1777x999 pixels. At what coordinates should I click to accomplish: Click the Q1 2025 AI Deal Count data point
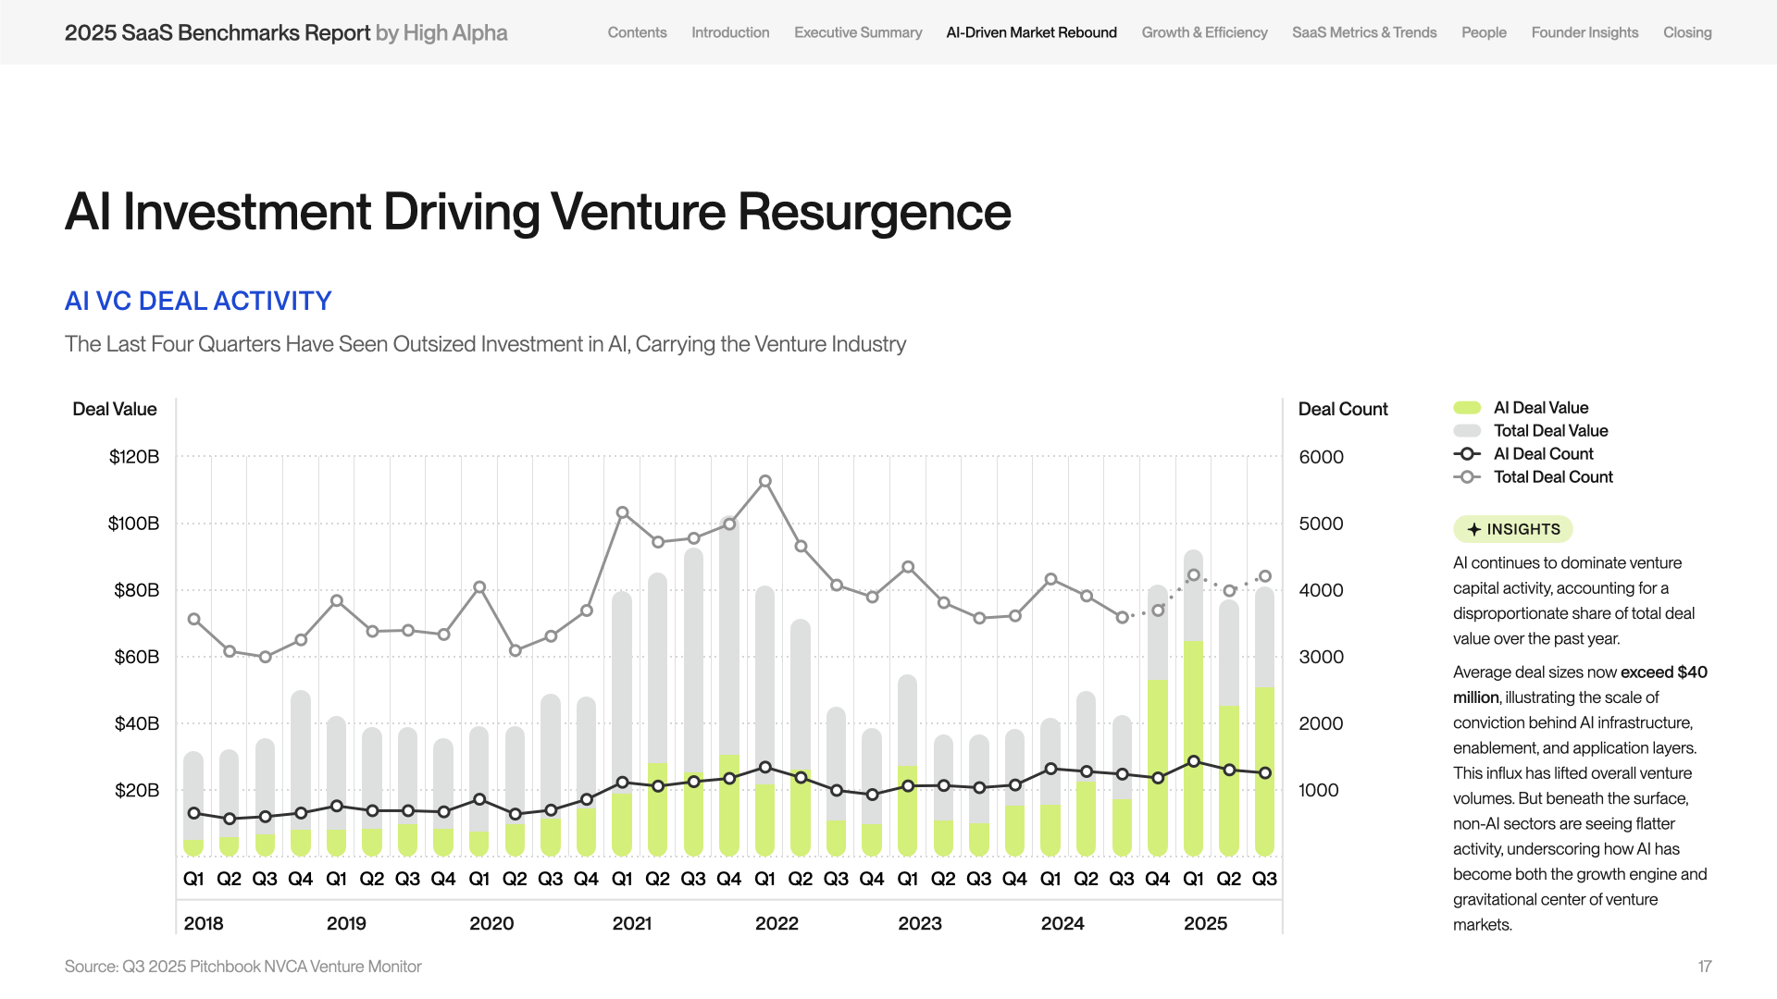point(1194,761)
